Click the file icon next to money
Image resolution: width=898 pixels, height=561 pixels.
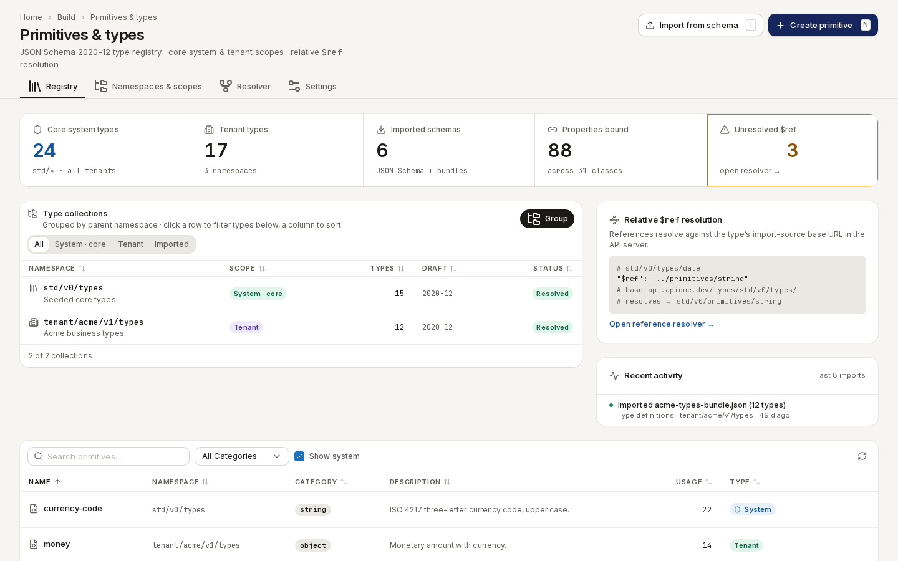pyautogui.click(x=34, y=544)
